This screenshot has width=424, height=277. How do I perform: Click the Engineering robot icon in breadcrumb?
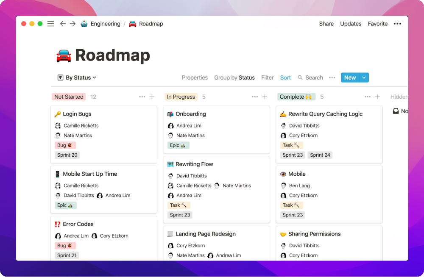[x=84, y=24]
